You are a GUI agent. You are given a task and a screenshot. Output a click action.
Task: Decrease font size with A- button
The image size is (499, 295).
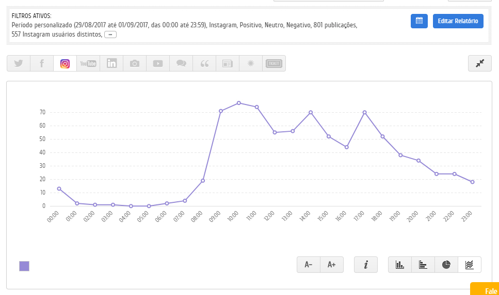309,265
